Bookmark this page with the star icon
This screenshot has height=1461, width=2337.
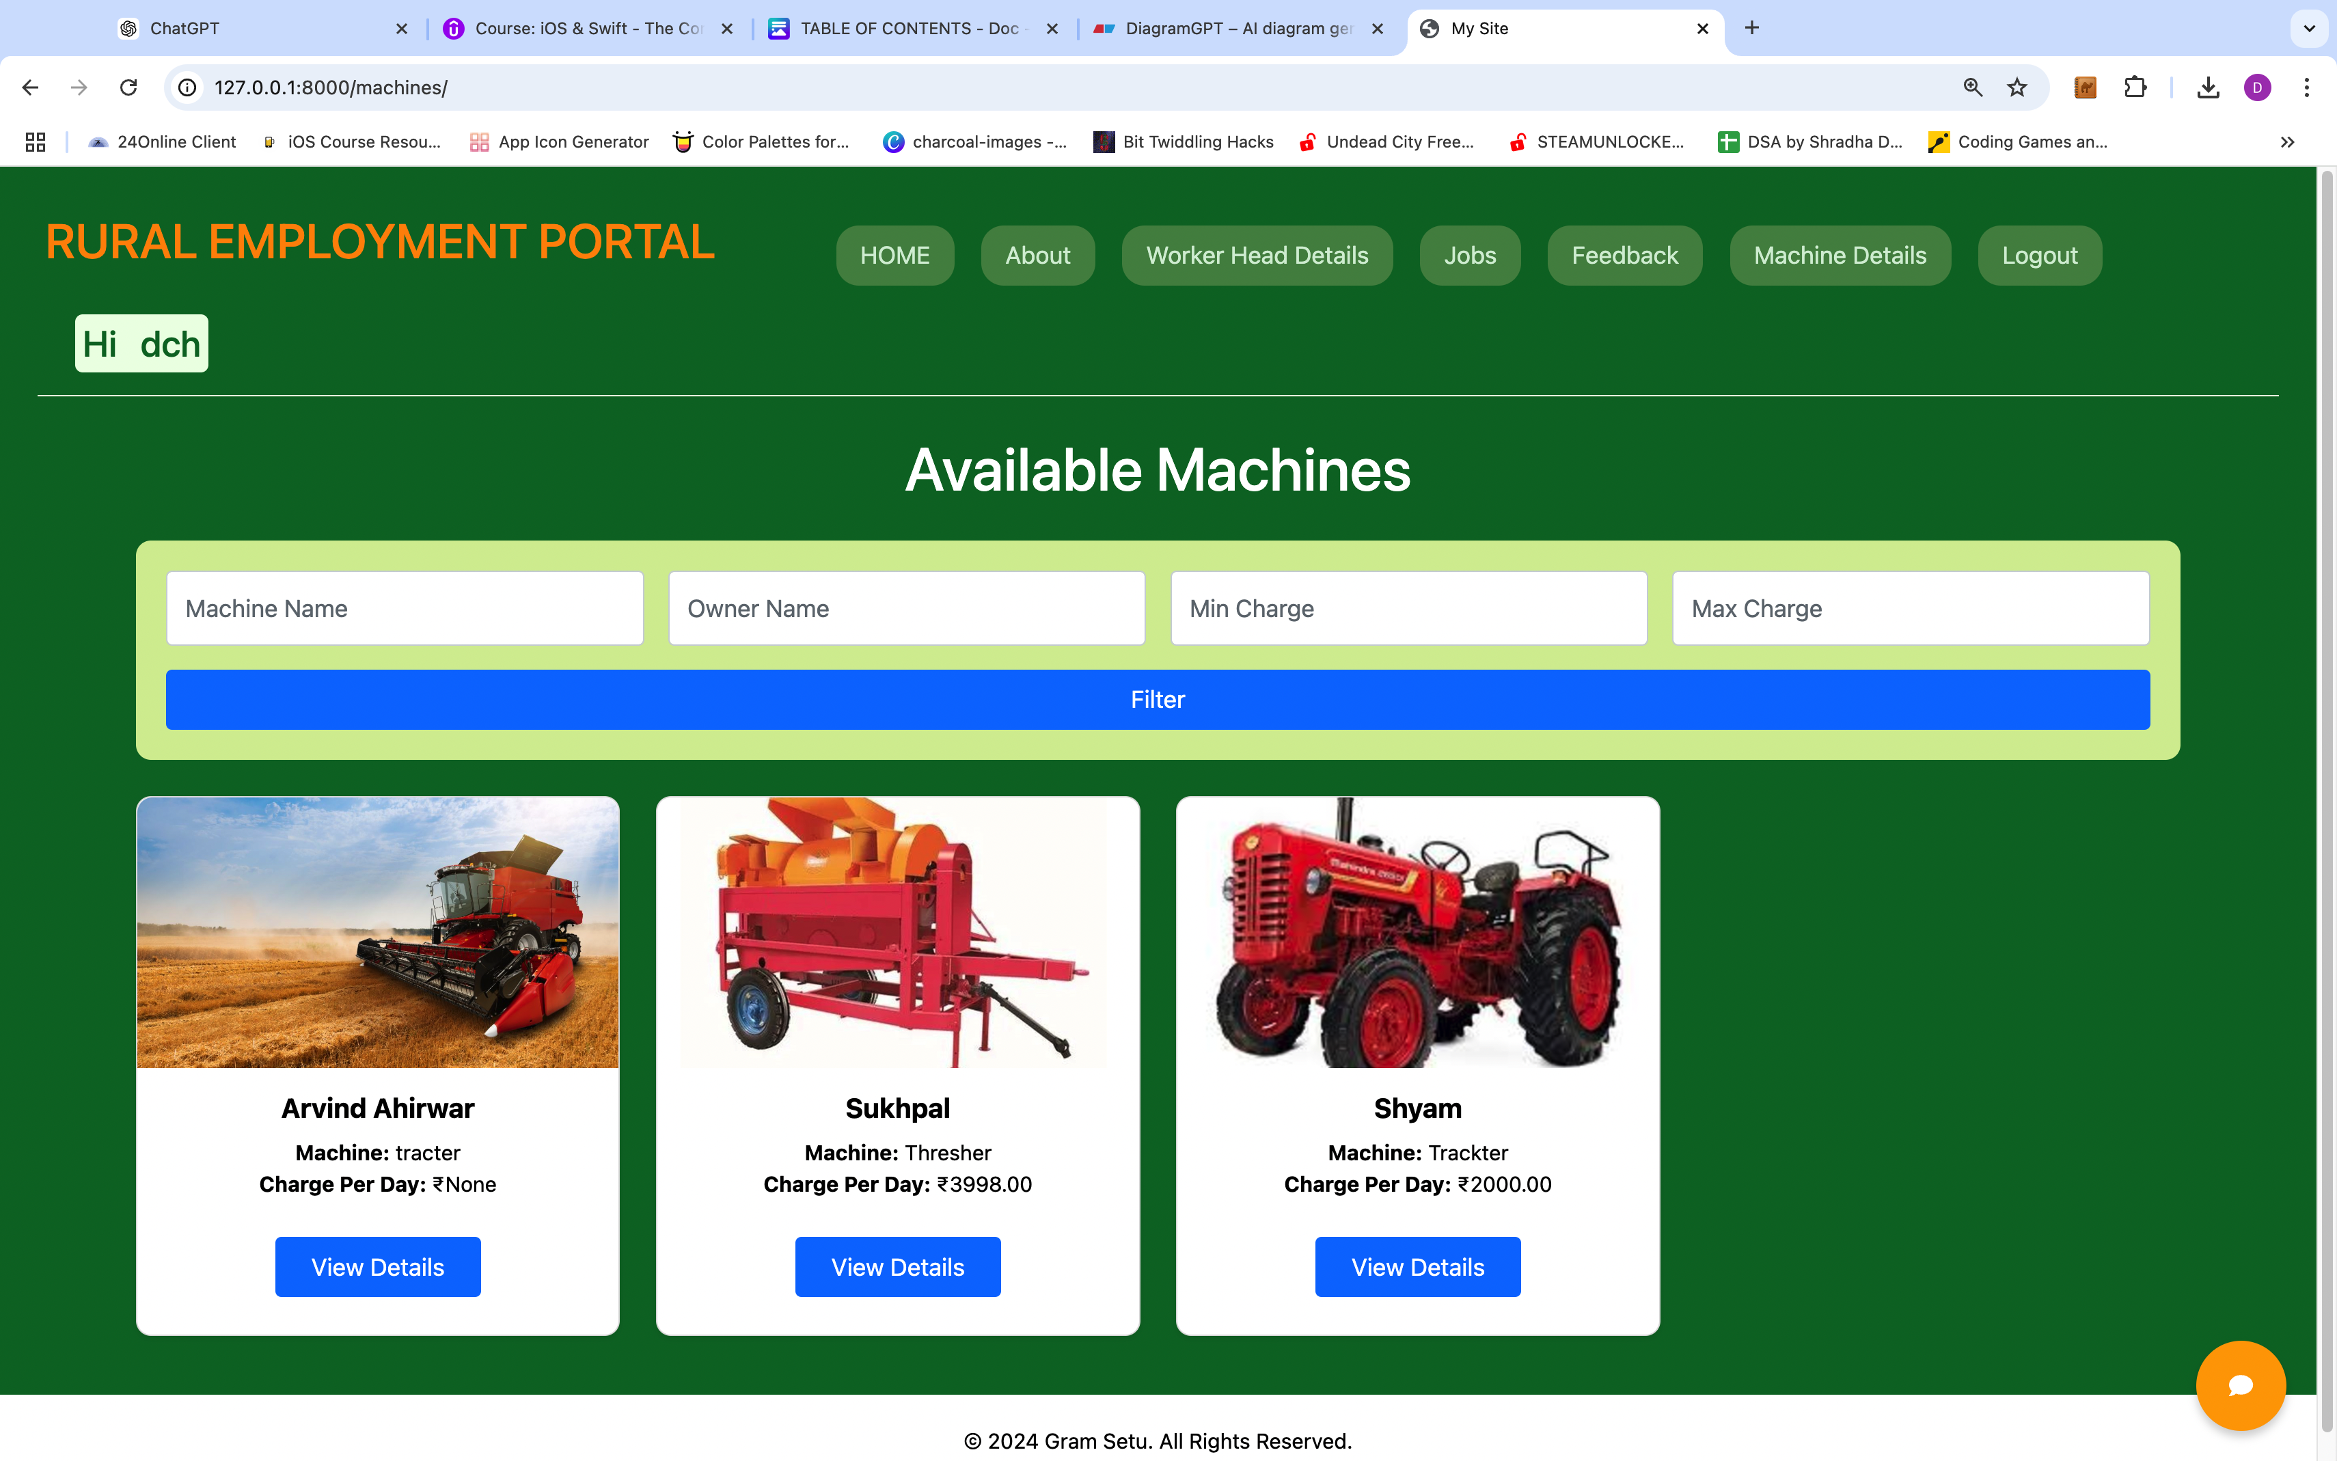2017,88
